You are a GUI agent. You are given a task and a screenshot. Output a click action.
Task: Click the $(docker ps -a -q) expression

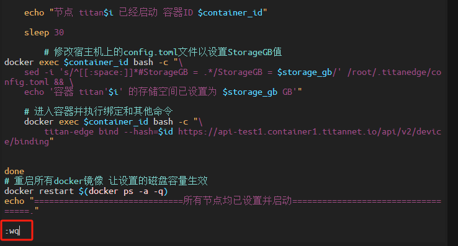123,191
